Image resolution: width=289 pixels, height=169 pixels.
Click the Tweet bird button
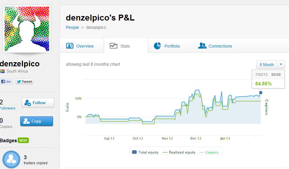pyautogui.click(x=24, y=82)
